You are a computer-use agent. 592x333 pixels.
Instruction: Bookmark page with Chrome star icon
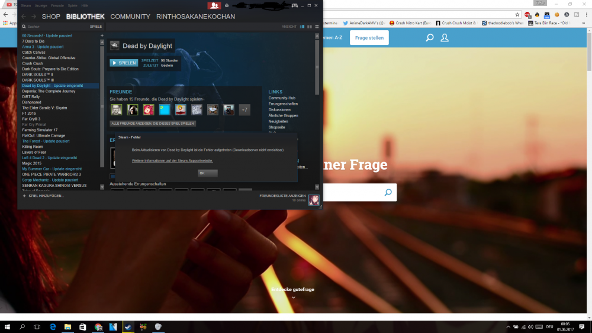coord(517,15)
